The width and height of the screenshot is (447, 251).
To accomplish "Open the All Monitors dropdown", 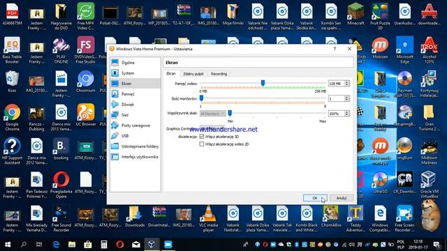I will [x=212, y=114].
